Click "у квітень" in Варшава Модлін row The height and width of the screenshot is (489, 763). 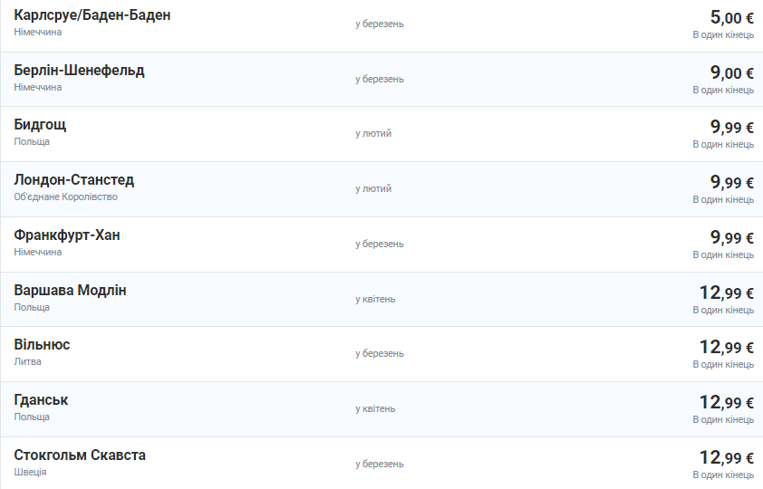pos(375,299)
